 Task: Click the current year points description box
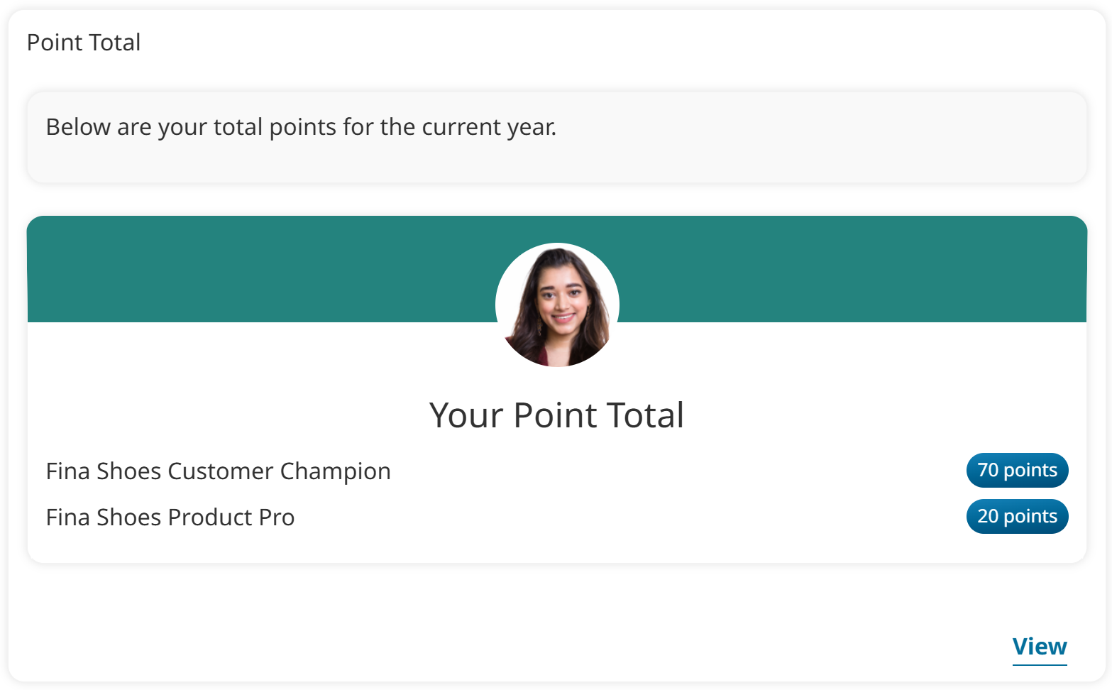pyautogui.click(x=556, y=137)
